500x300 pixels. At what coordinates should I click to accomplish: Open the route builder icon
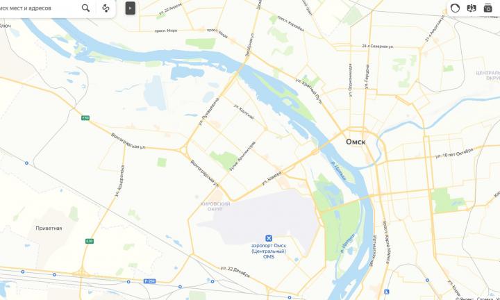tap(106, 8)
